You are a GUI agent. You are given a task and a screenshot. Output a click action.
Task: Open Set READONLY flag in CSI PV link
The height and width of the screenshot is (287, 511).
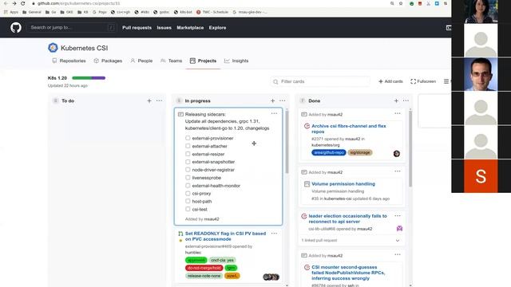click(x=225, y=236)
